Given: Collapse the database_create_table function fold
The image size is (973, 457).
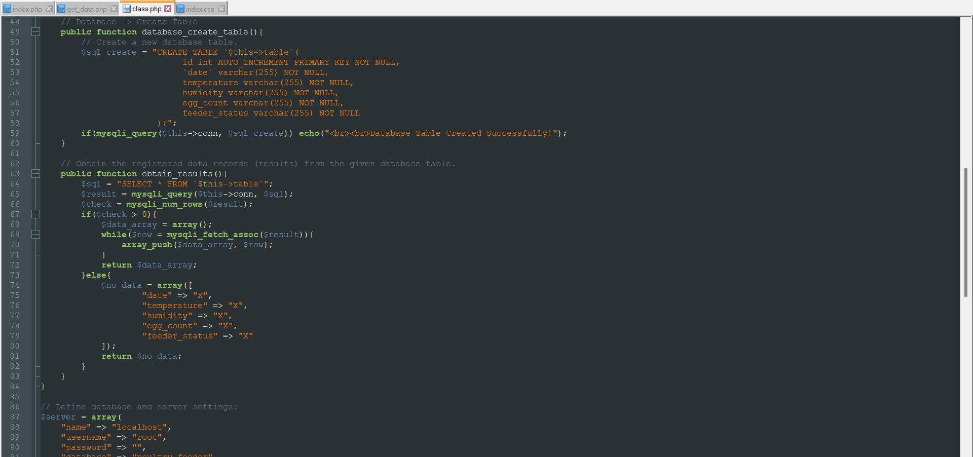Looking at the screenshot, I should [35, 32].
